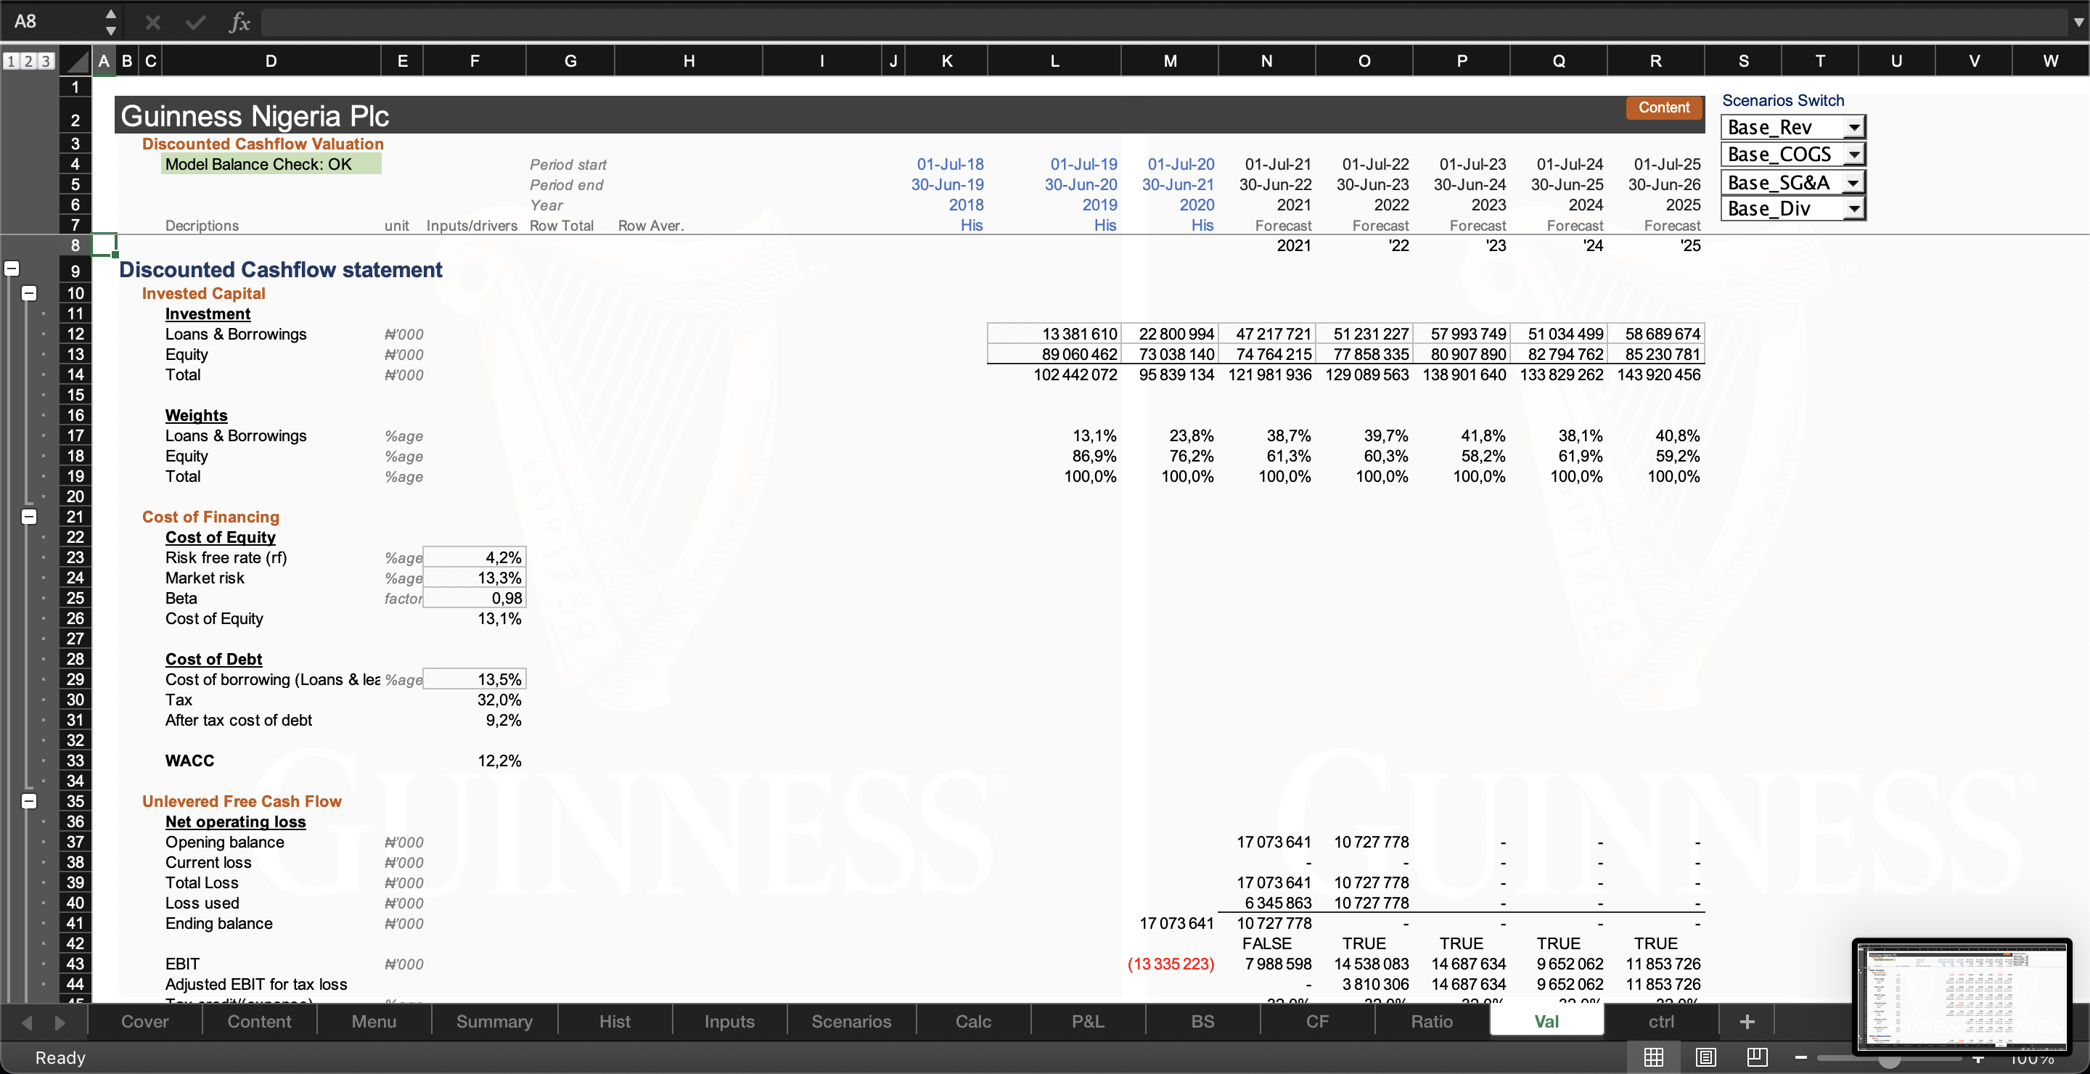Select row 12 header

tap(75, 333)
